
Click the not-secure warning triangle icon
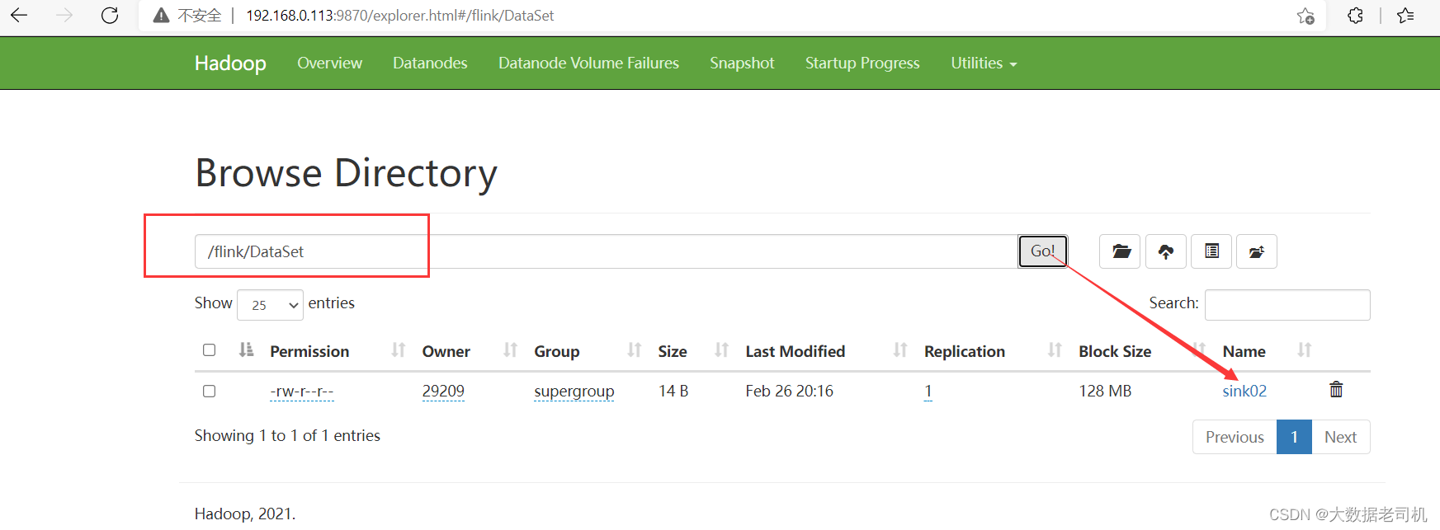tap(161, 16)
